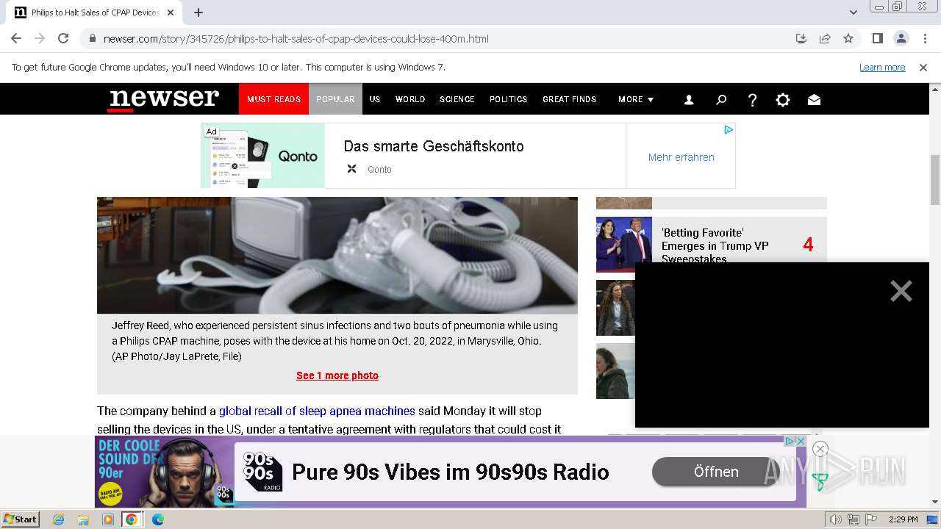This screenshot has height=529, width=941.
Task: Click the forward navigation arrow
Action: [40, 38]
